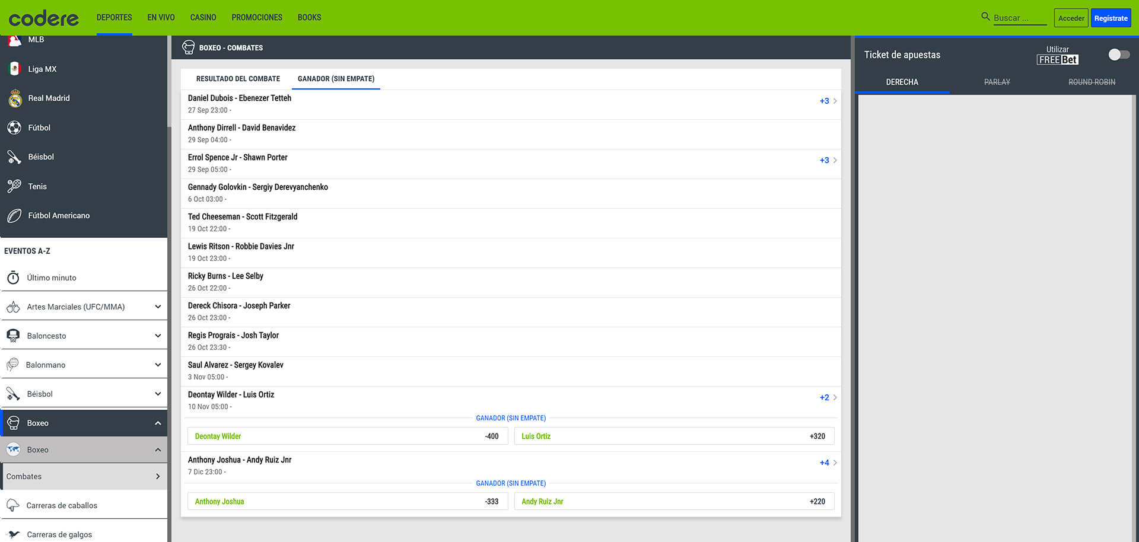Screen dimensions: 1139x542
Task: Click the Baloncesto hoop icon
Action: [13, 336]
